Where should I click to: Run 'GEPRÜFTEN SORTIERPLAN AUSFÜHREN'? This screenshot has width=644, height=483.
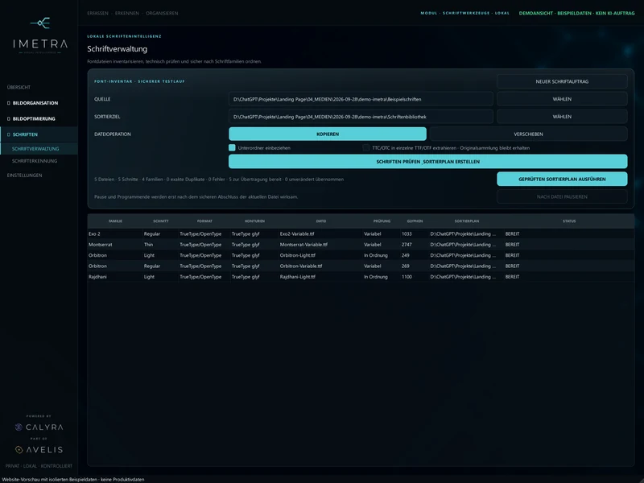[562, 179]
